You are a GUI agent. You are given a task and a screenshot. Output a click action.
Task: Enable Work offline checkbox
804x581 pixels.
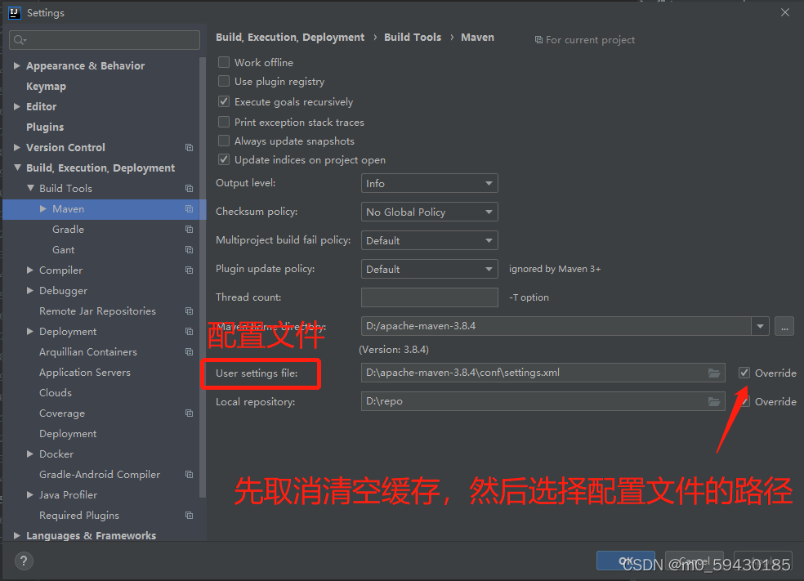coord(224,63)
